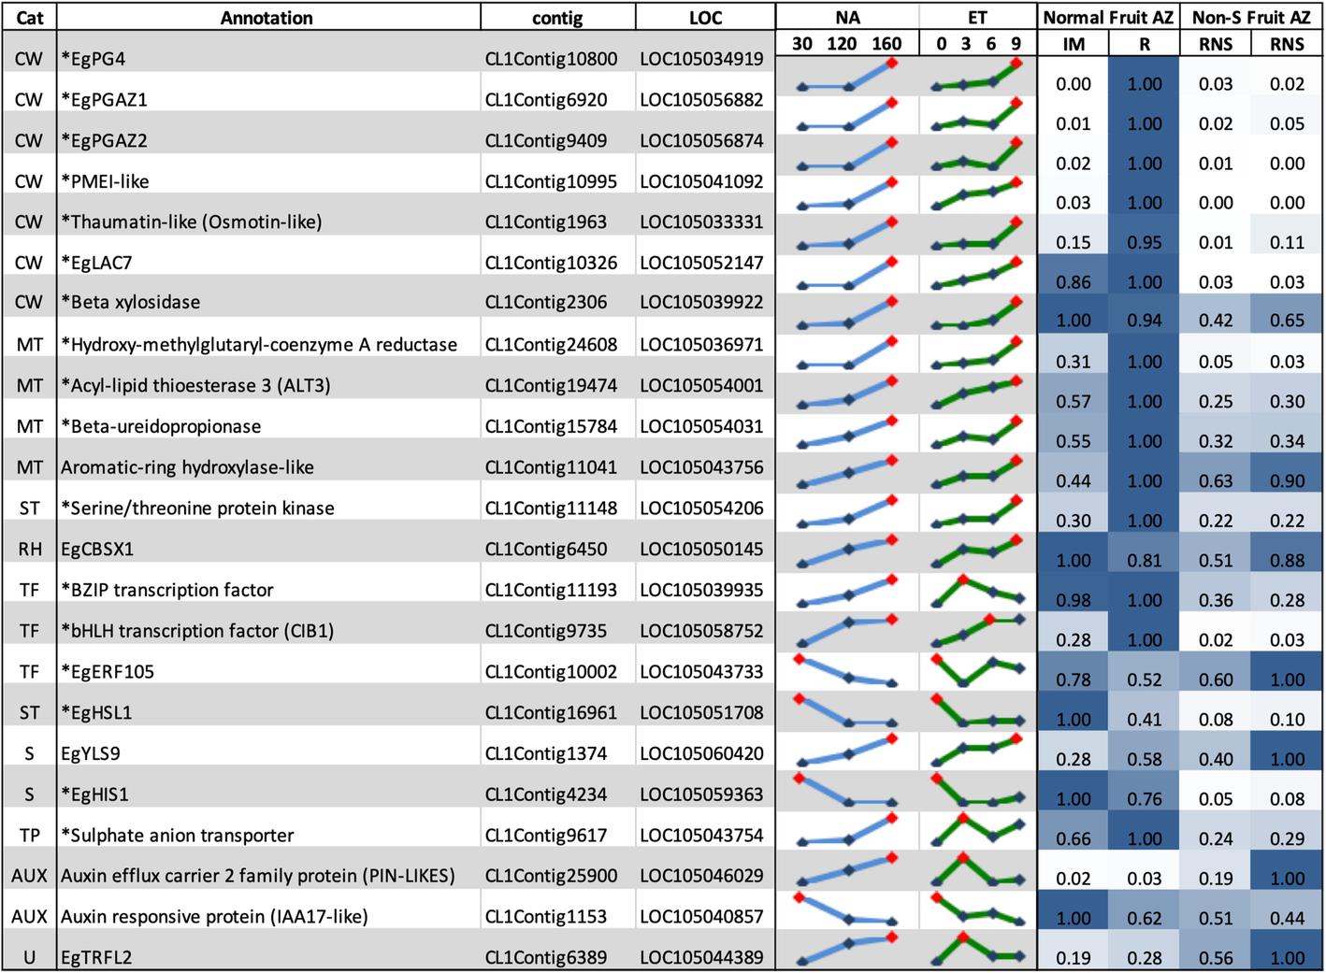Select the *EgPG4 annotation cell

(94, 59)
